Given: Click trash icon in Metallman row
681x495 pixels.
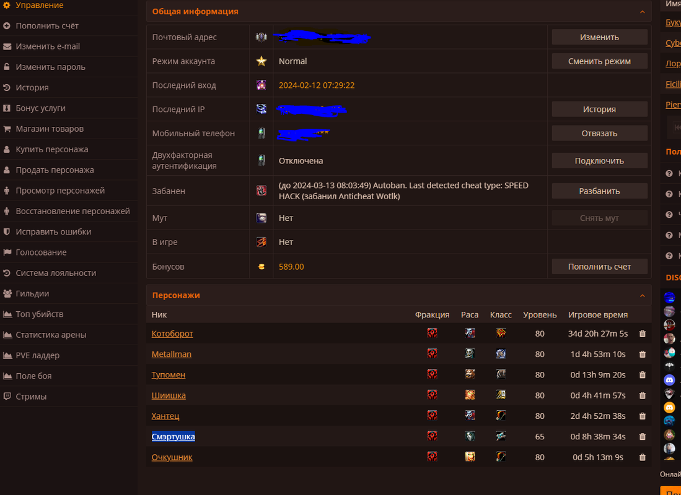Looking at the screenshot, I should (x=643, y=355).
